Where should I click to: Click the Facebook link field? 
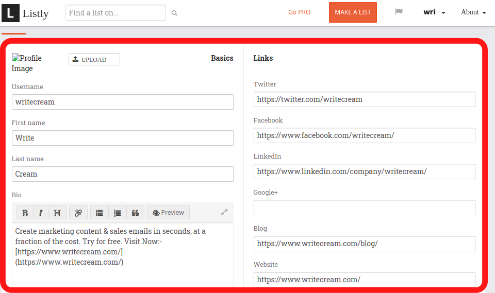tap(365, 135)
